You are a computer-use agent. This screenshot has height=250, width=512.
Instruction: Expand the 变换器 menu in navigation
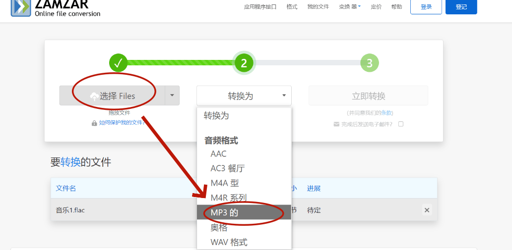pyautogui.click(x=350, y=7)
